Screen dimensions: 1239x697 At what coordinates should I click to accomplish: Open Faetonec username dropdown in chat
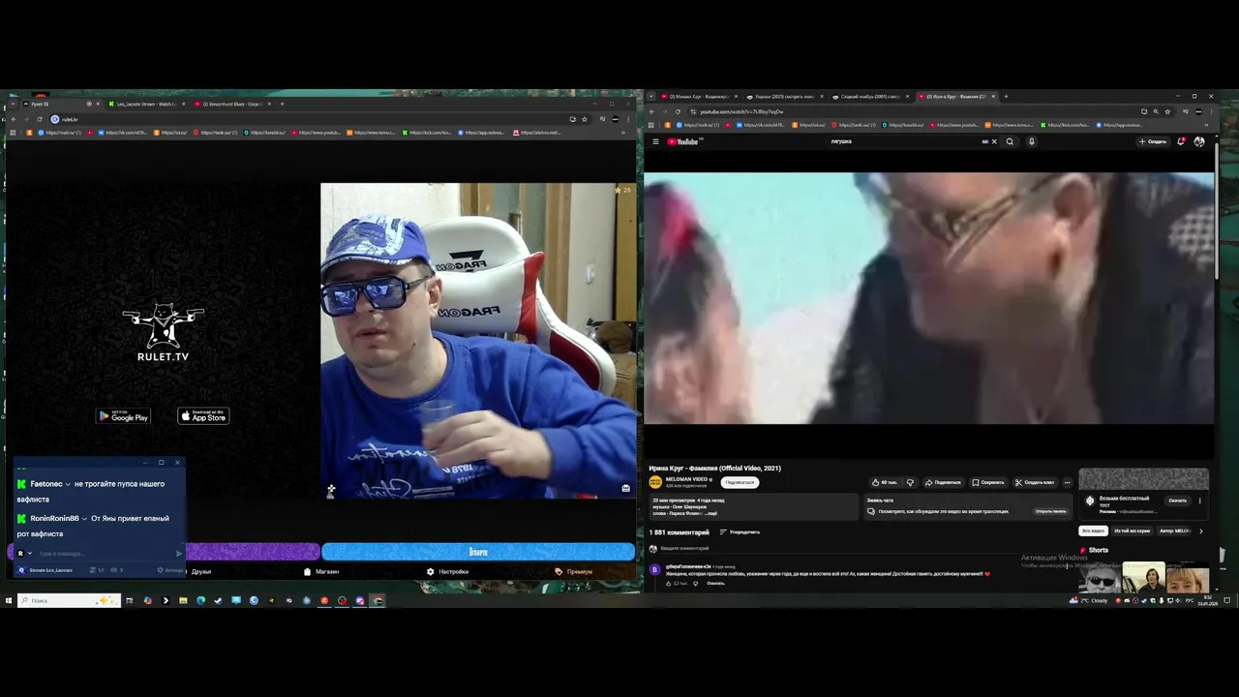[68, 484]
